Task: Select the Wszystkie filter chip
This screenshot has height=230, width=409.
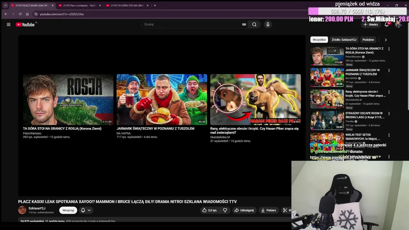Action: pyautogui.click(x=319, y=40)
